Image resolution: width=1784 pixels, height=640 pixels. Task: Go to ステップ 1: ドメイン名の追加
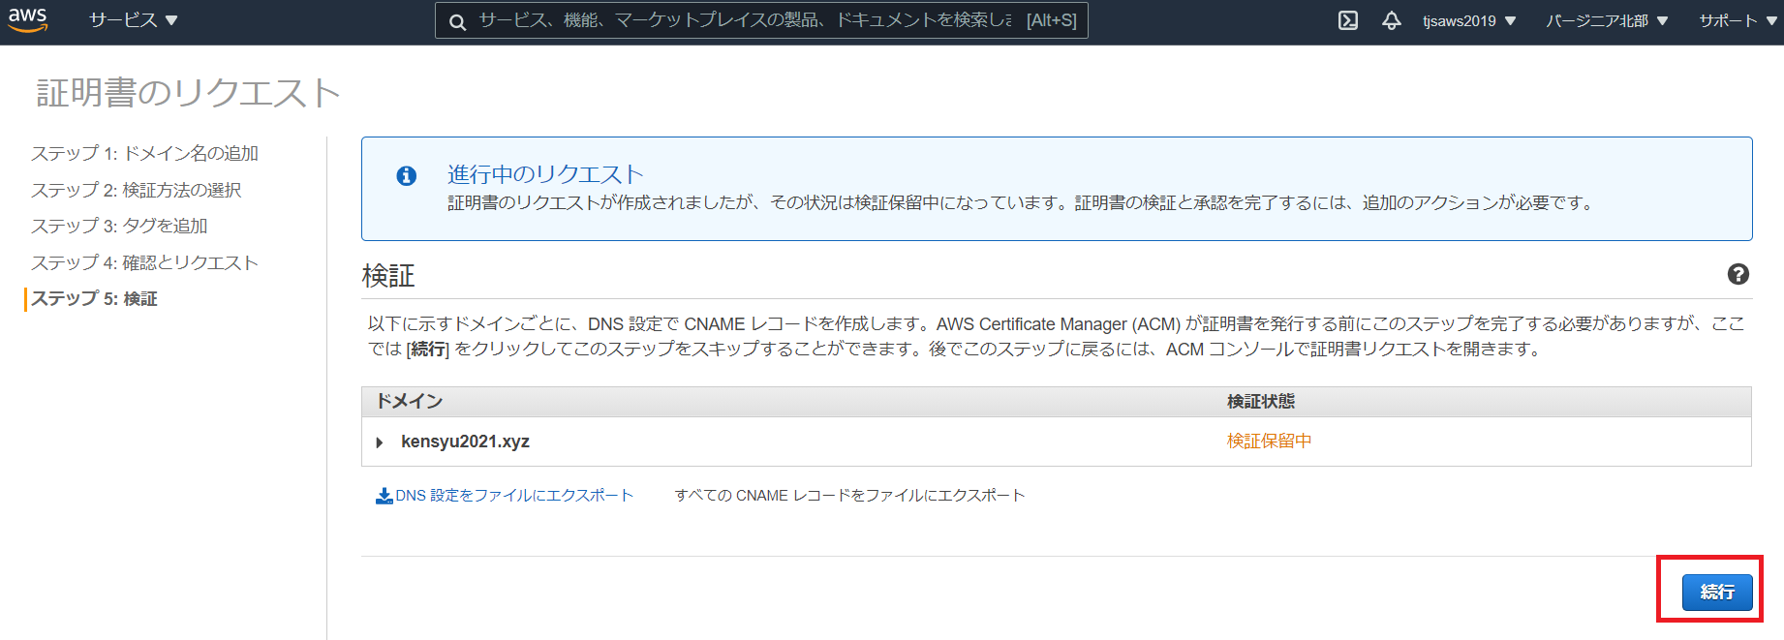pyautogui.click(x=144, y=153)
